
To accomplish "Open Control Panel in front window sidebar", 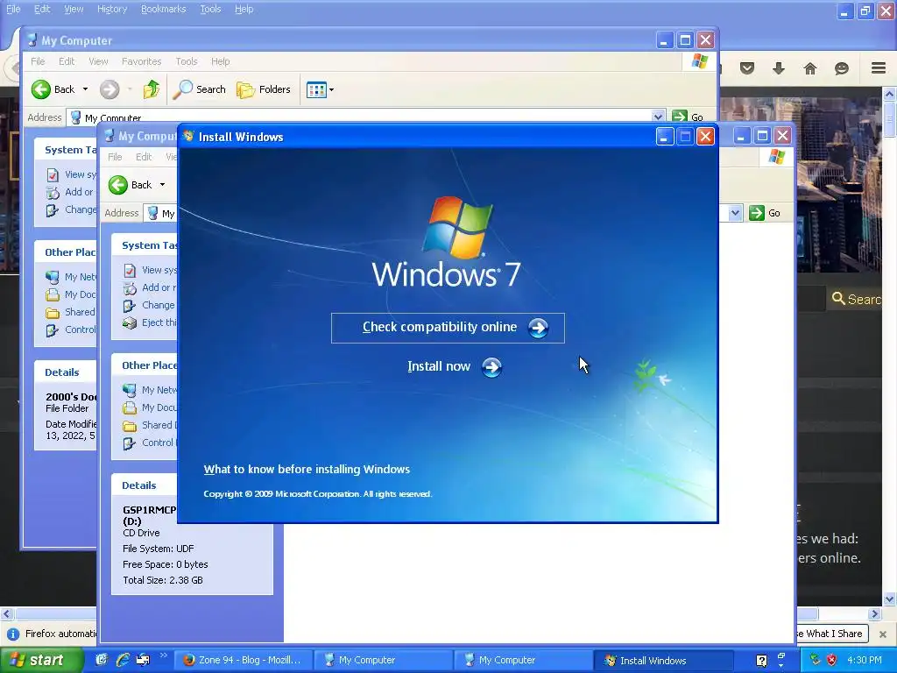I will coord(159,443).
